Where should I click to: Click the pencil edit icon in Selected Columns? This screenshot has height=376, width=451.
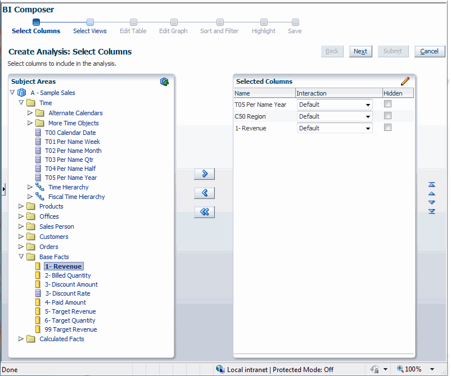click(x=405, y=81)
